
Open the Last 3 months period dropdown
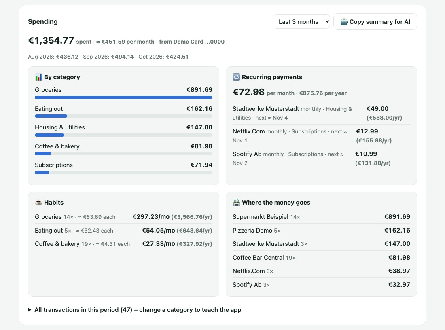pos(301,21)
